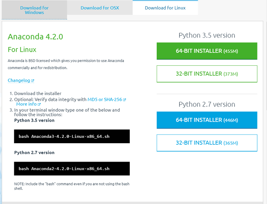The height and width of the screenshot is (204, 267).
Task: Follow the More info link
Action: 26,104
